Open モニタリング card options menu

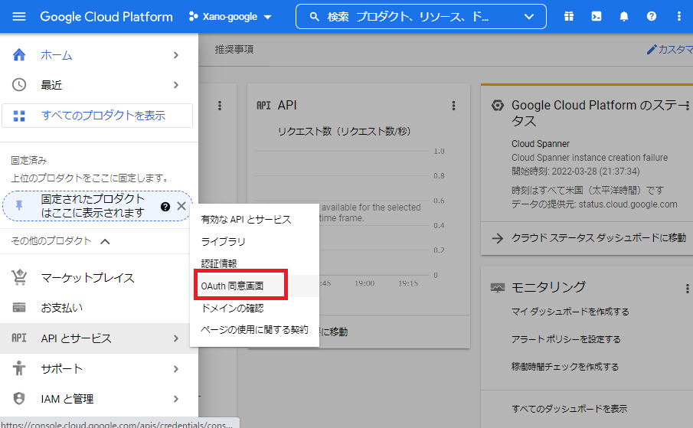(687, 289)
